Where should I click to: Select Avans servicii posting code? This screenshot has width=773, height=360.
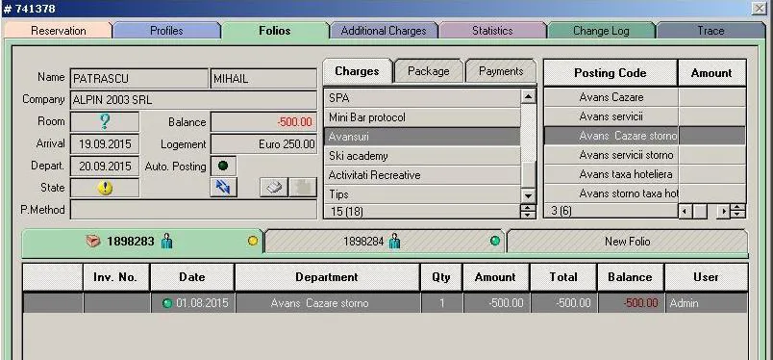[611, 116]
